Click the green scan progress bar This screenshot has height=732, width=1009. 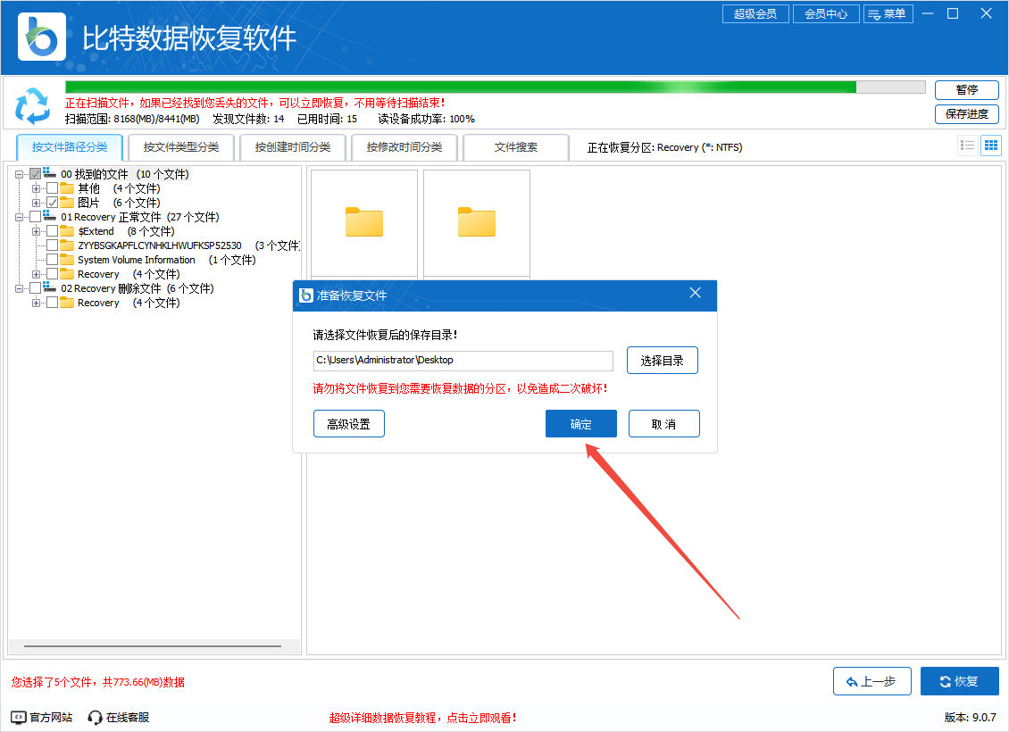point(495,87)
